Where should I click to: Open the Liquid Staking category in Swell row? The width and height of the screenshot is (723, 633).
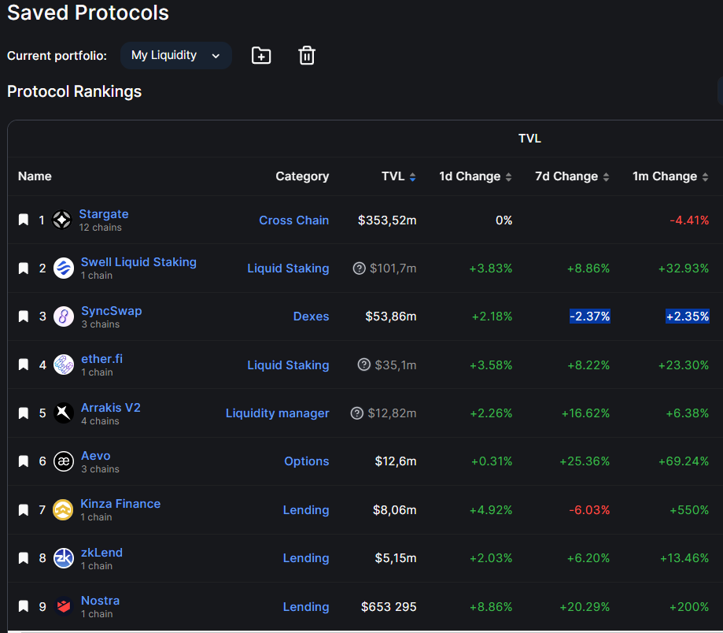tap(288, 268)
